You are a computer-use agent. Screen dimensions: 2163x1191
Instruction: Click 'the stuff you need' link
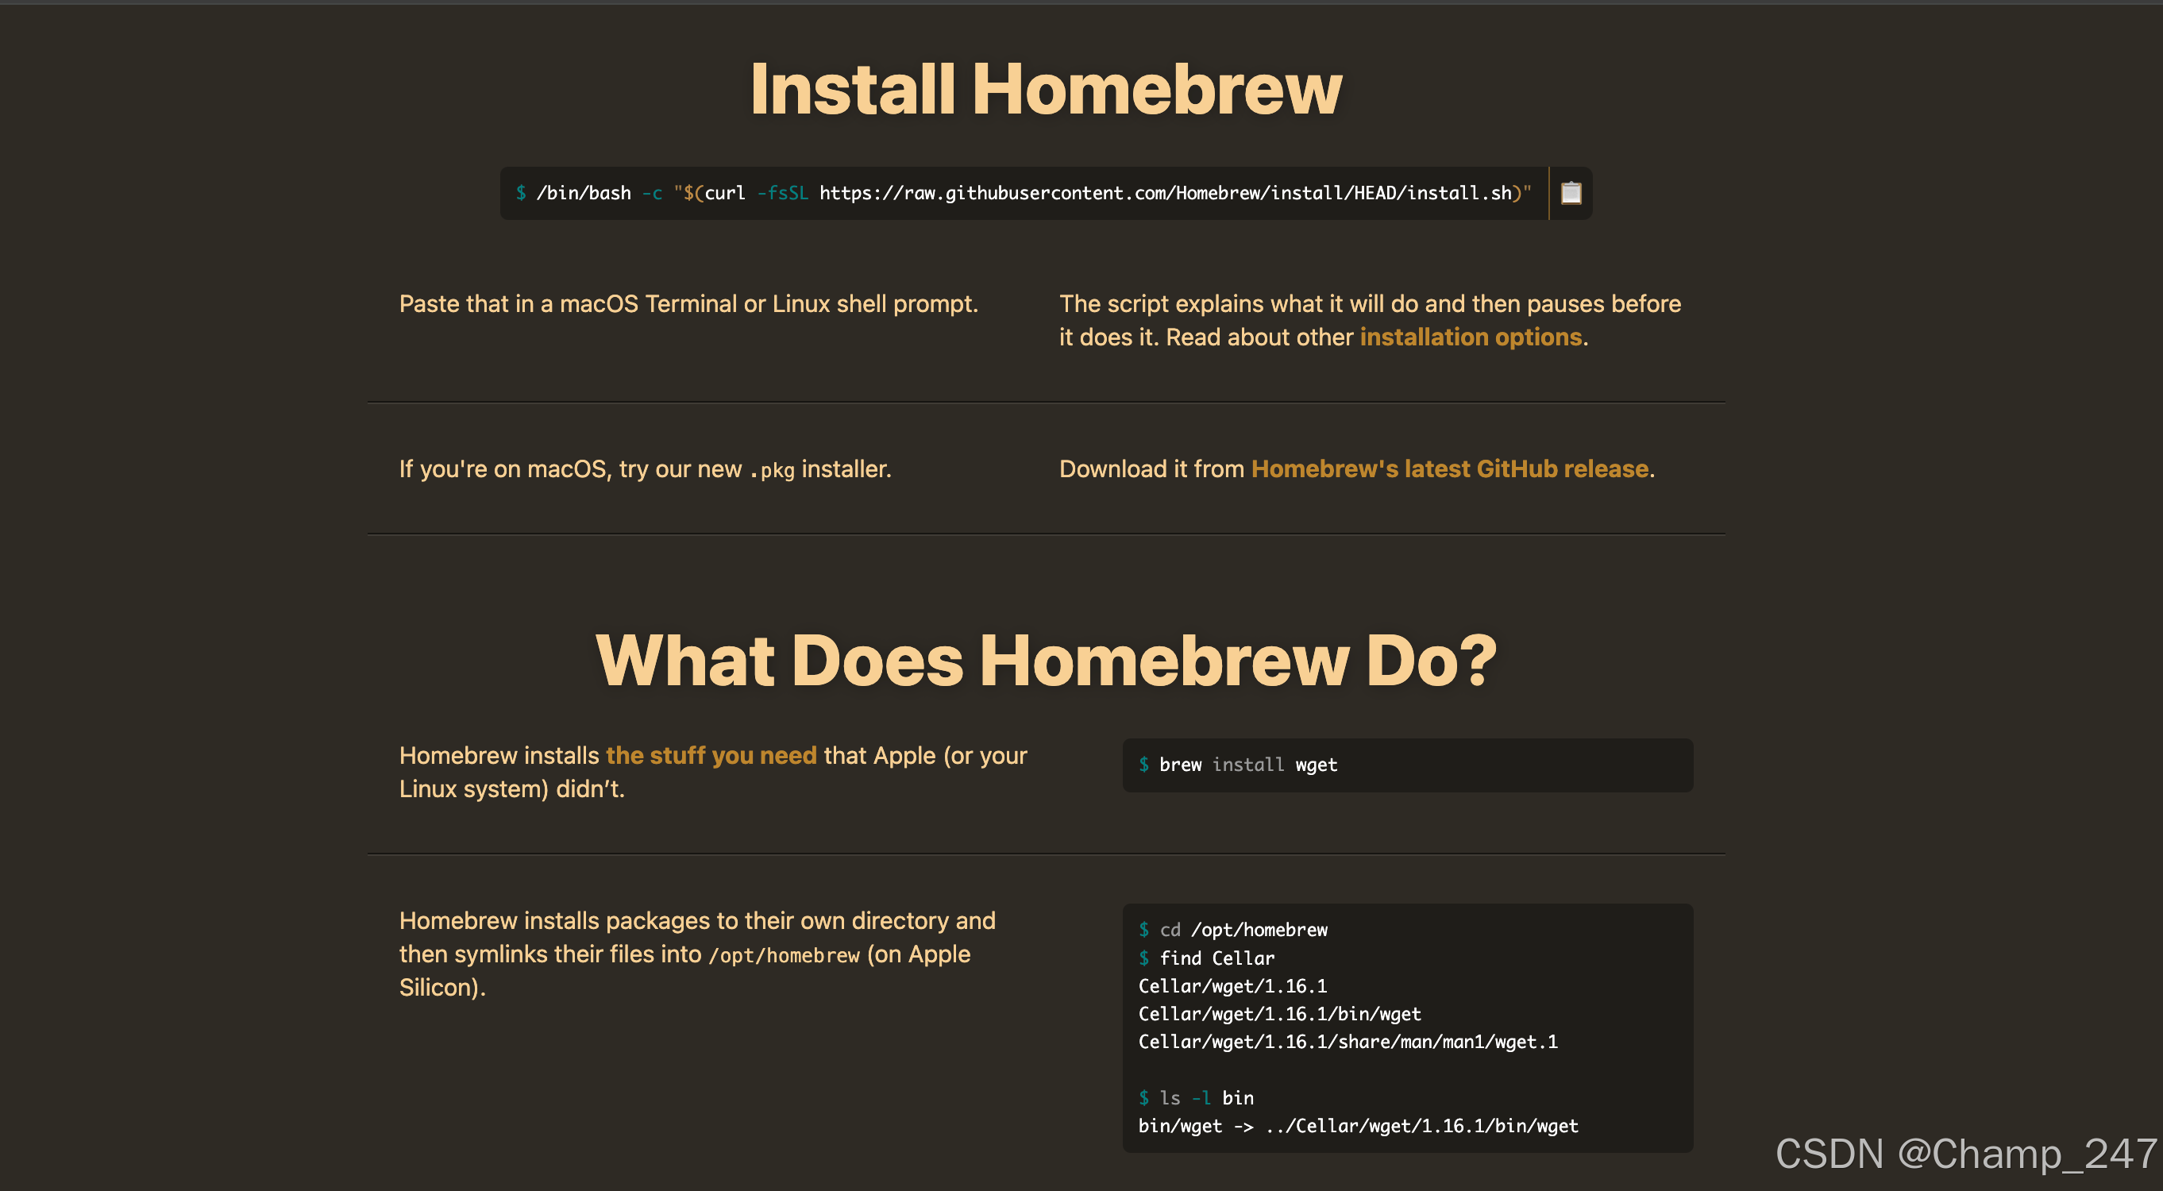pos(711,755)
